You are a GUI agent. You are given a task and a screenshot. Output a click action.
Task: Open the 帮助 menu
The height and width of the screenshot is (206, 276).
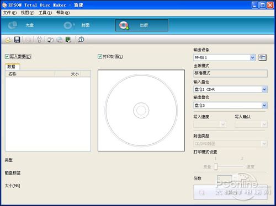[x=63, y=13]
